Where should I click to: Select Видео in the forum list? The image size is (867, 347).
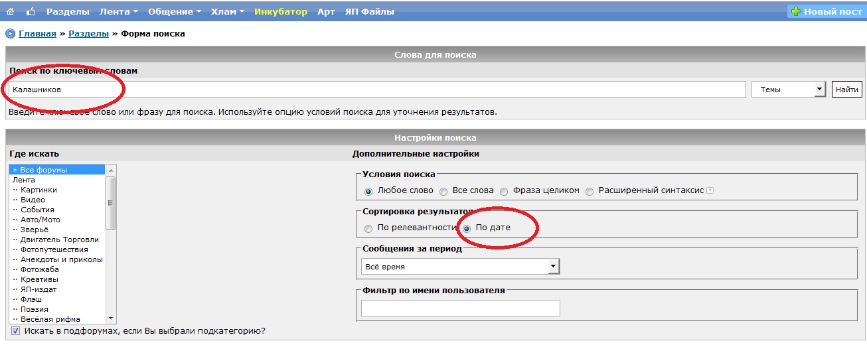tap(58, 200)
